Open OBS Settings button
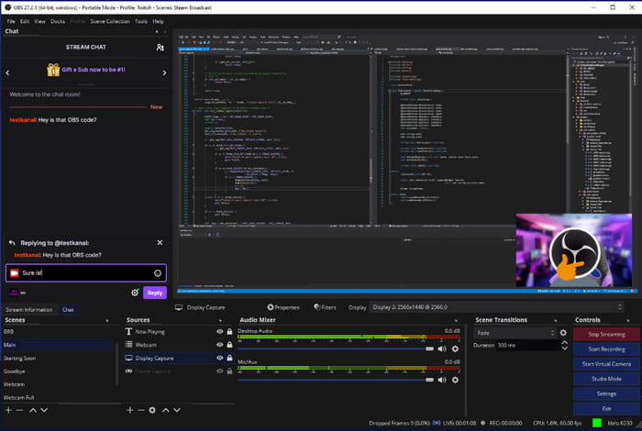 pos(606,393)
